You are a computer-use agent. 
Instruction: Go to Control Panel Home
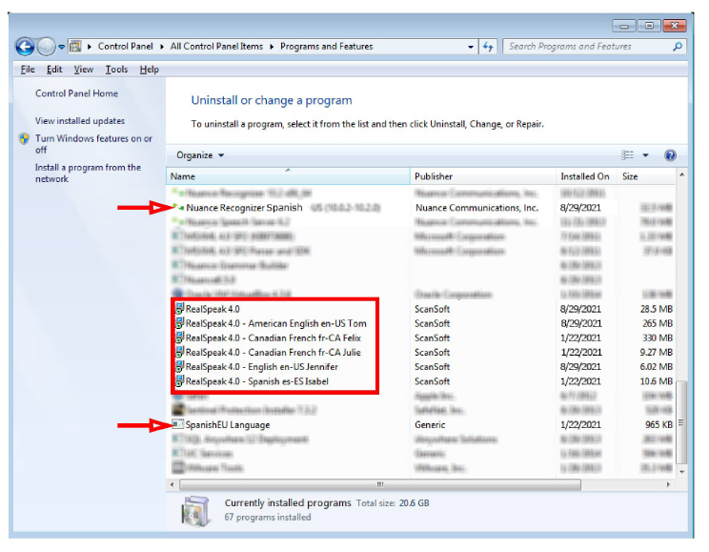[76, 93]
